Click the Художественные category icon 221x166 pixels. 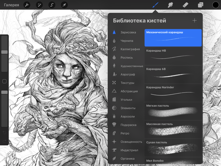(x=114, y=65)
